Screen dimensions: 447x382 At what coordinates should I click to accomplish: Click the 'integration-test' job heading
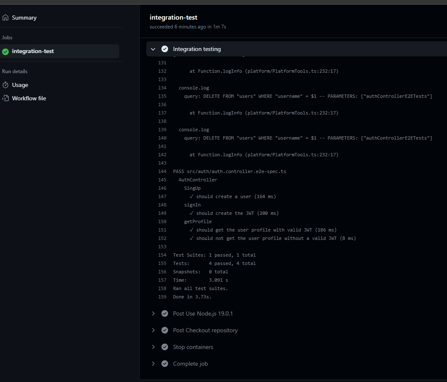point(174,18)
